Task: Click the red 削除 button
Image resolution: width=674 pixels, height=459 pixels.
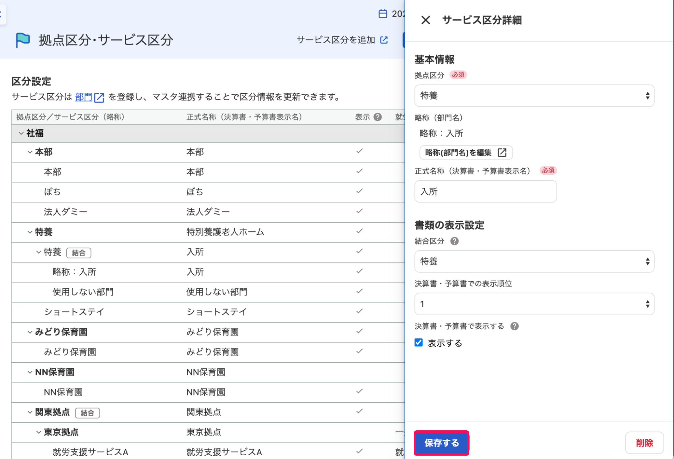Action: [644, 443]
